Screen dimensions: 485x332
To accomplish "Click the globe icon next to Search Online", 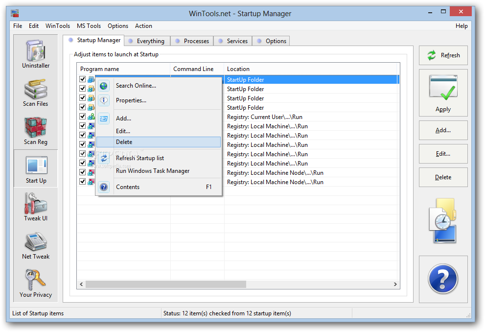I will point(104,86).
